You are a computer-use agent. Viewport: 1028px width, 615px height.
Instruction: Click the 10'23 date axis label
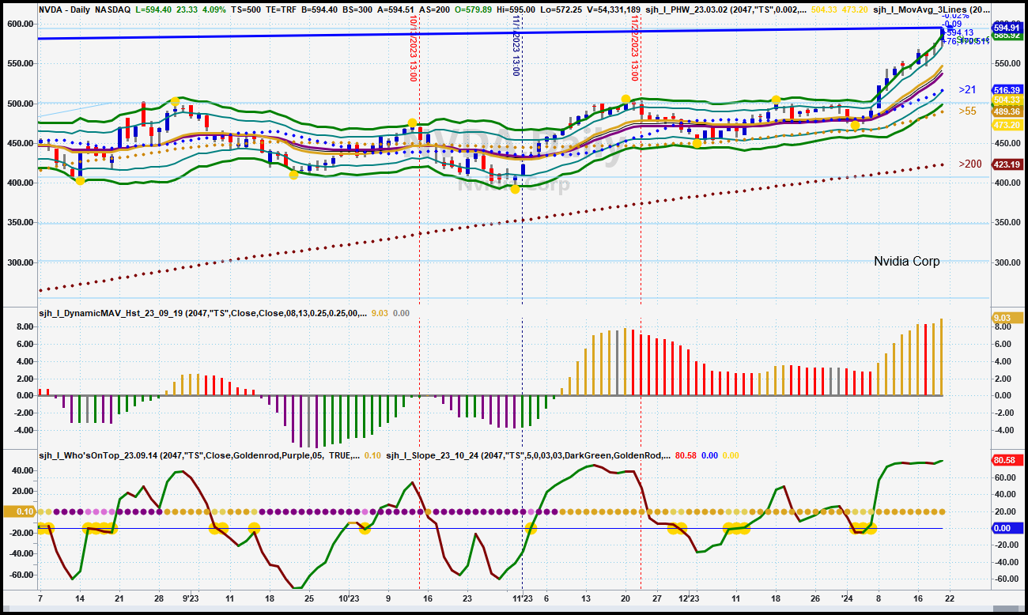click(349, 599)
